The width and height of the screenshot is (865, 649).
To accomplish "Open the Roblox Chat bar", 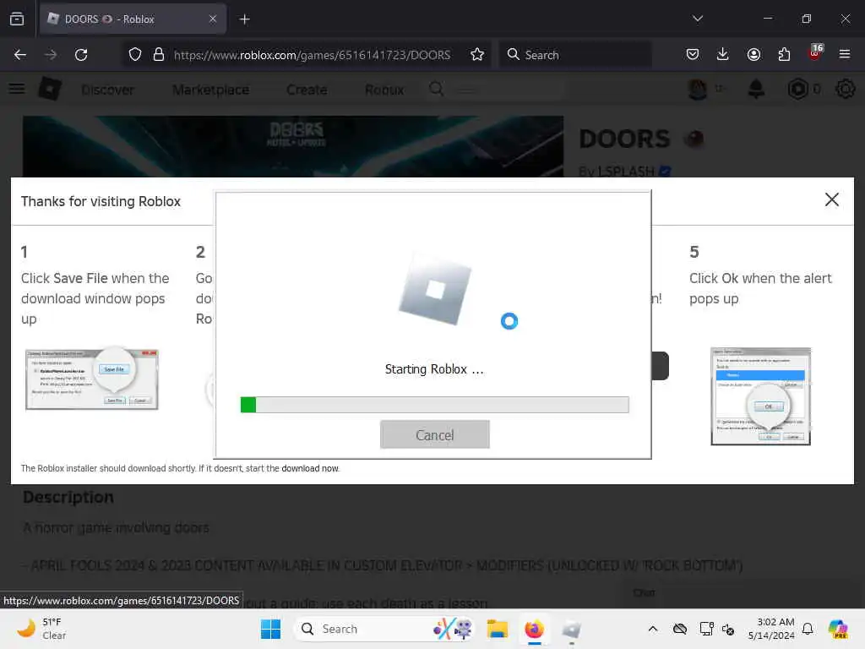I will (x=739, y=593).
